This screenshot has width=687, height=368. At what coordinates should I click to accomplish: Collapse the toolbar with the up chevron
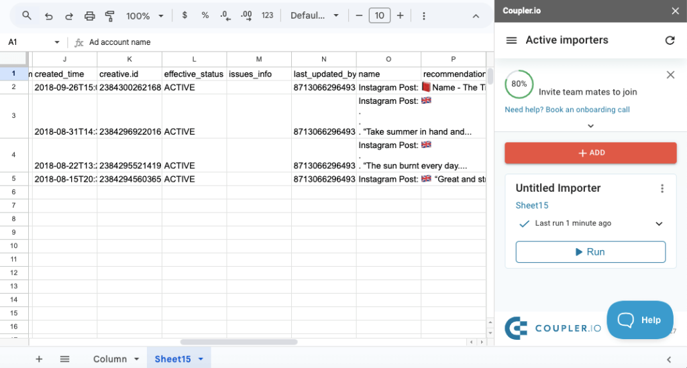point(476,16)
